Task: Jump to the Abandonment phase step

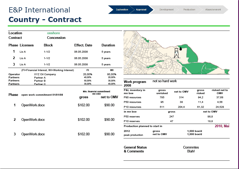Action: tap(213, 10)
